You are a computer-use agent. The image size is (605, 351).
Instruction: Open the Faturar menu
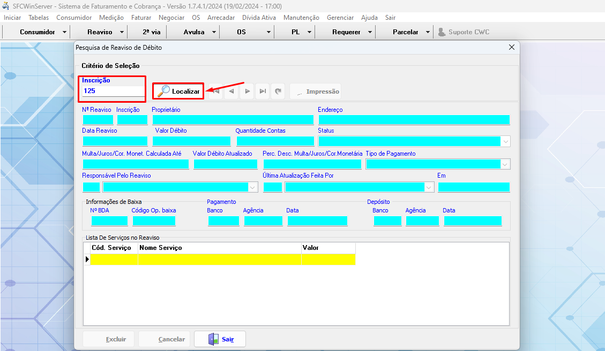click(x=141, y=18)
